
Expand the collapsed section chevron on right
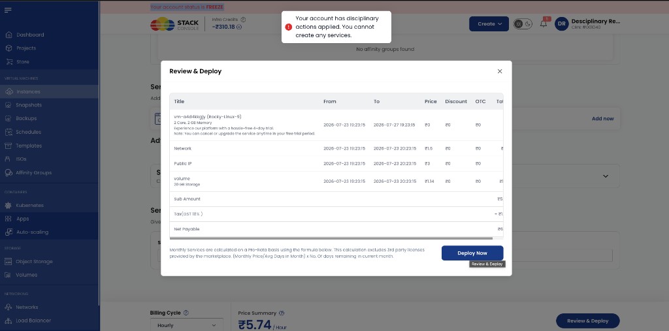click(x=606, y=176)
